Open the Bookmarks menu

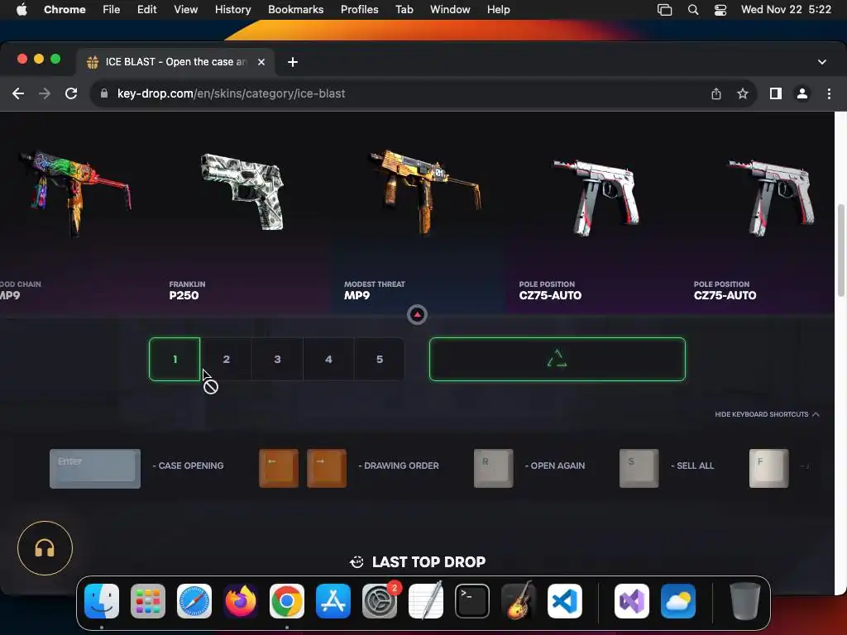pyautogui.click(x=295, y=9)
